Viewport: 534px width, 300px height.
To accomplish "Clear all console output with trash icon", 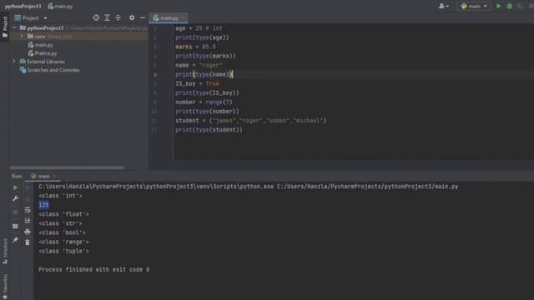I will click(x=28, y=242).
